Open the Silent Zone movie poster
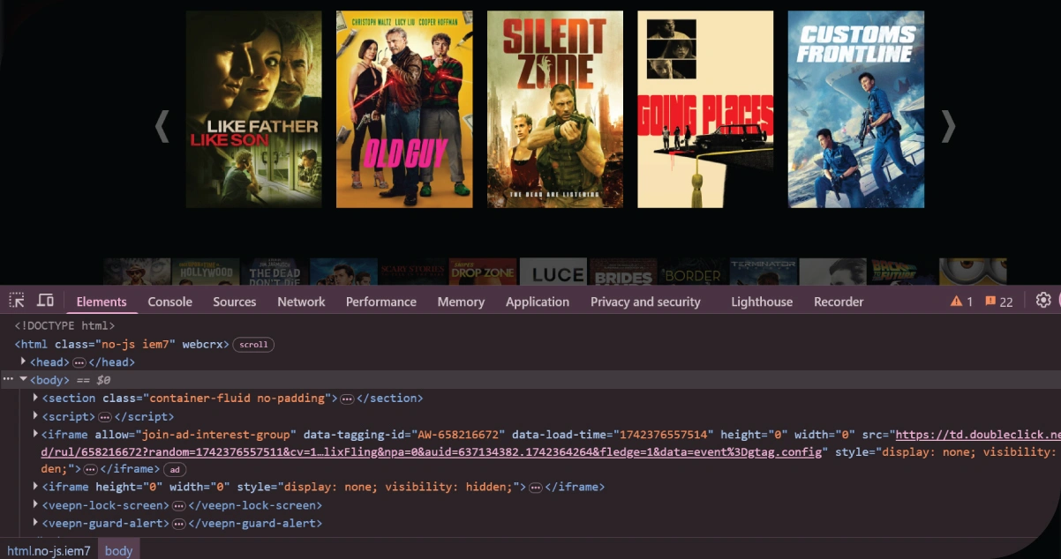Image resolution: width=1061 pixels, height=559 pixels. pyautogui.click(x=554, y=109)
